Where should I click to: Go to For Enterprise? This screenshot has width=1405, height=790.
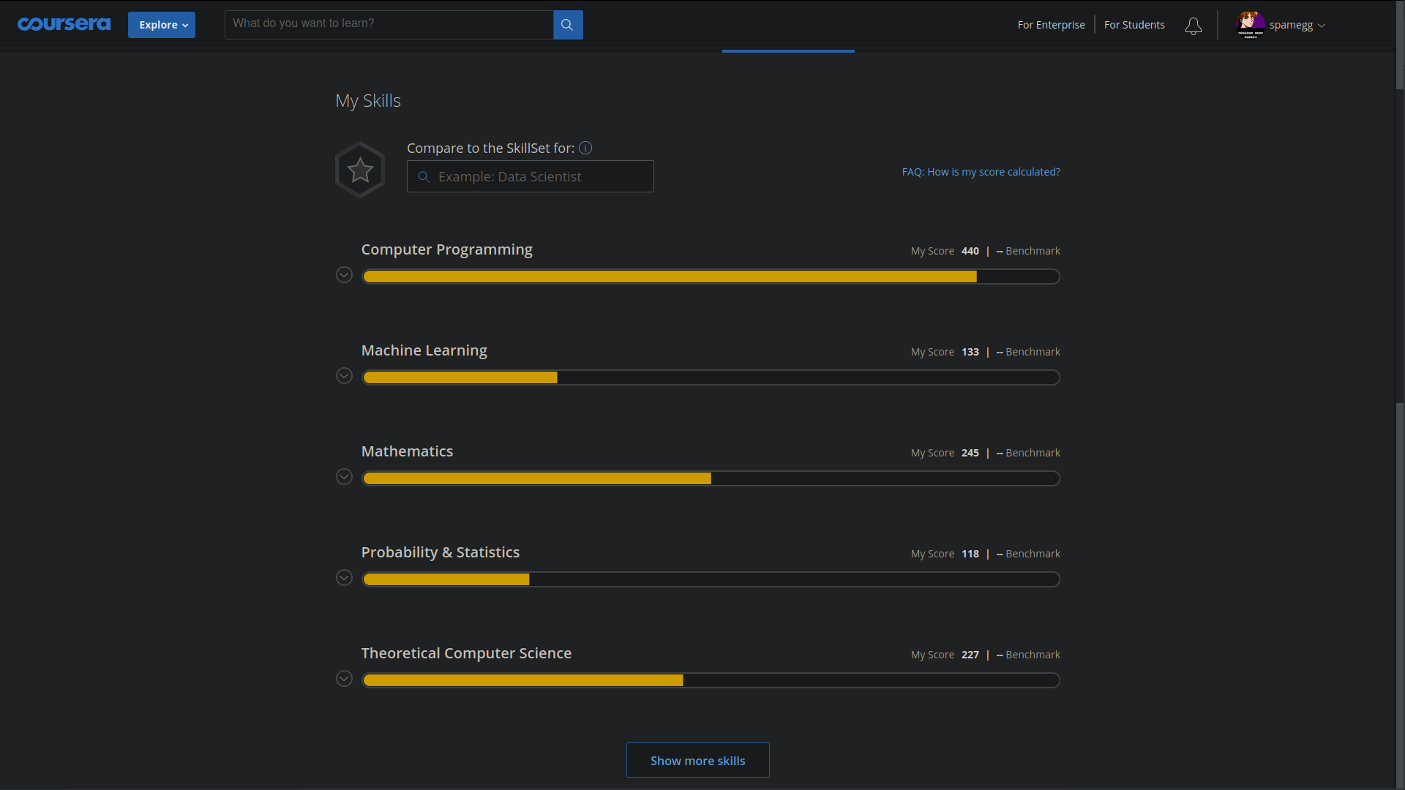point(1051,25)
